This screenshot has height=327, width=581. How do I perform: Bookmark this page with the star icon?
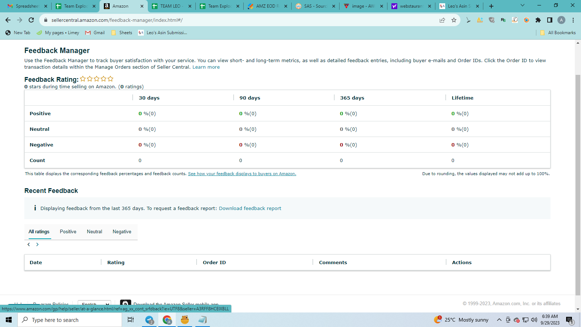tap(454, 20)
